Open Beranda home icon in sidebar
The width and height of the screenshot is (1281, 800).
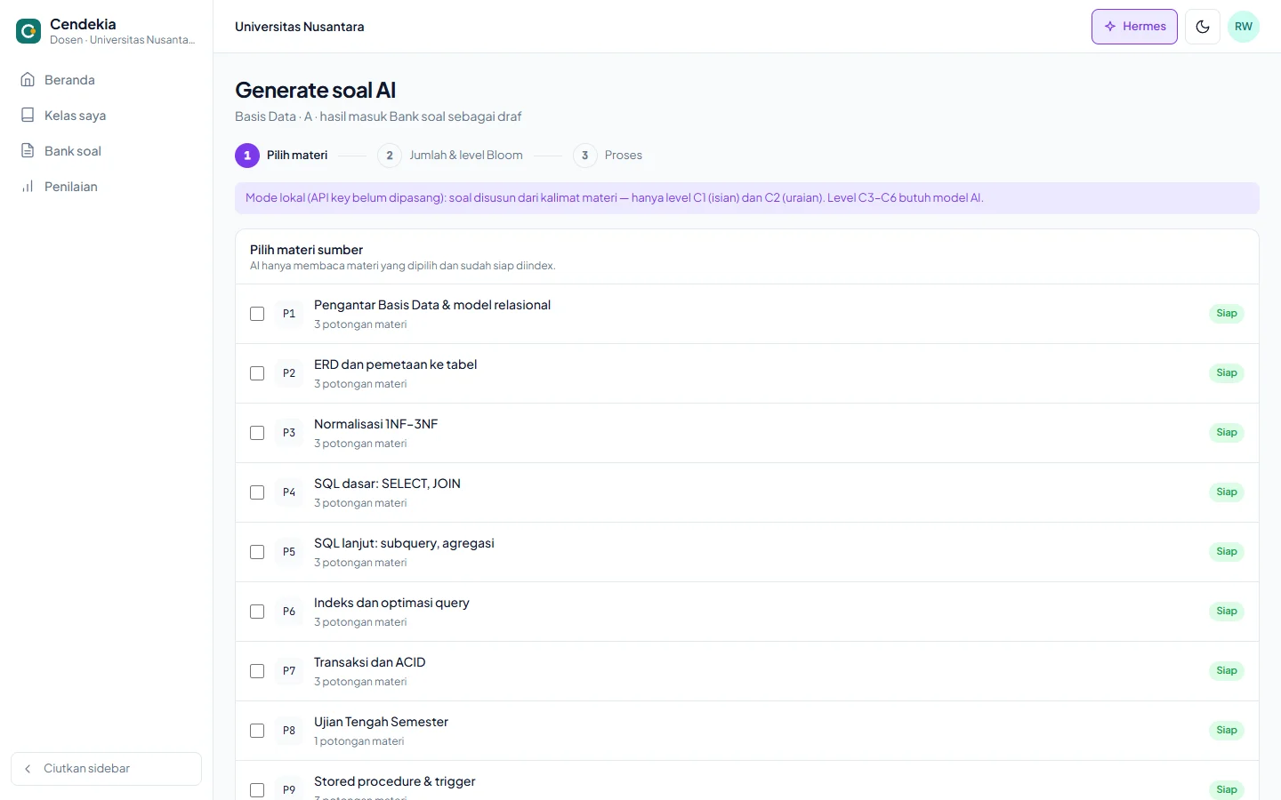click(28, 80)
